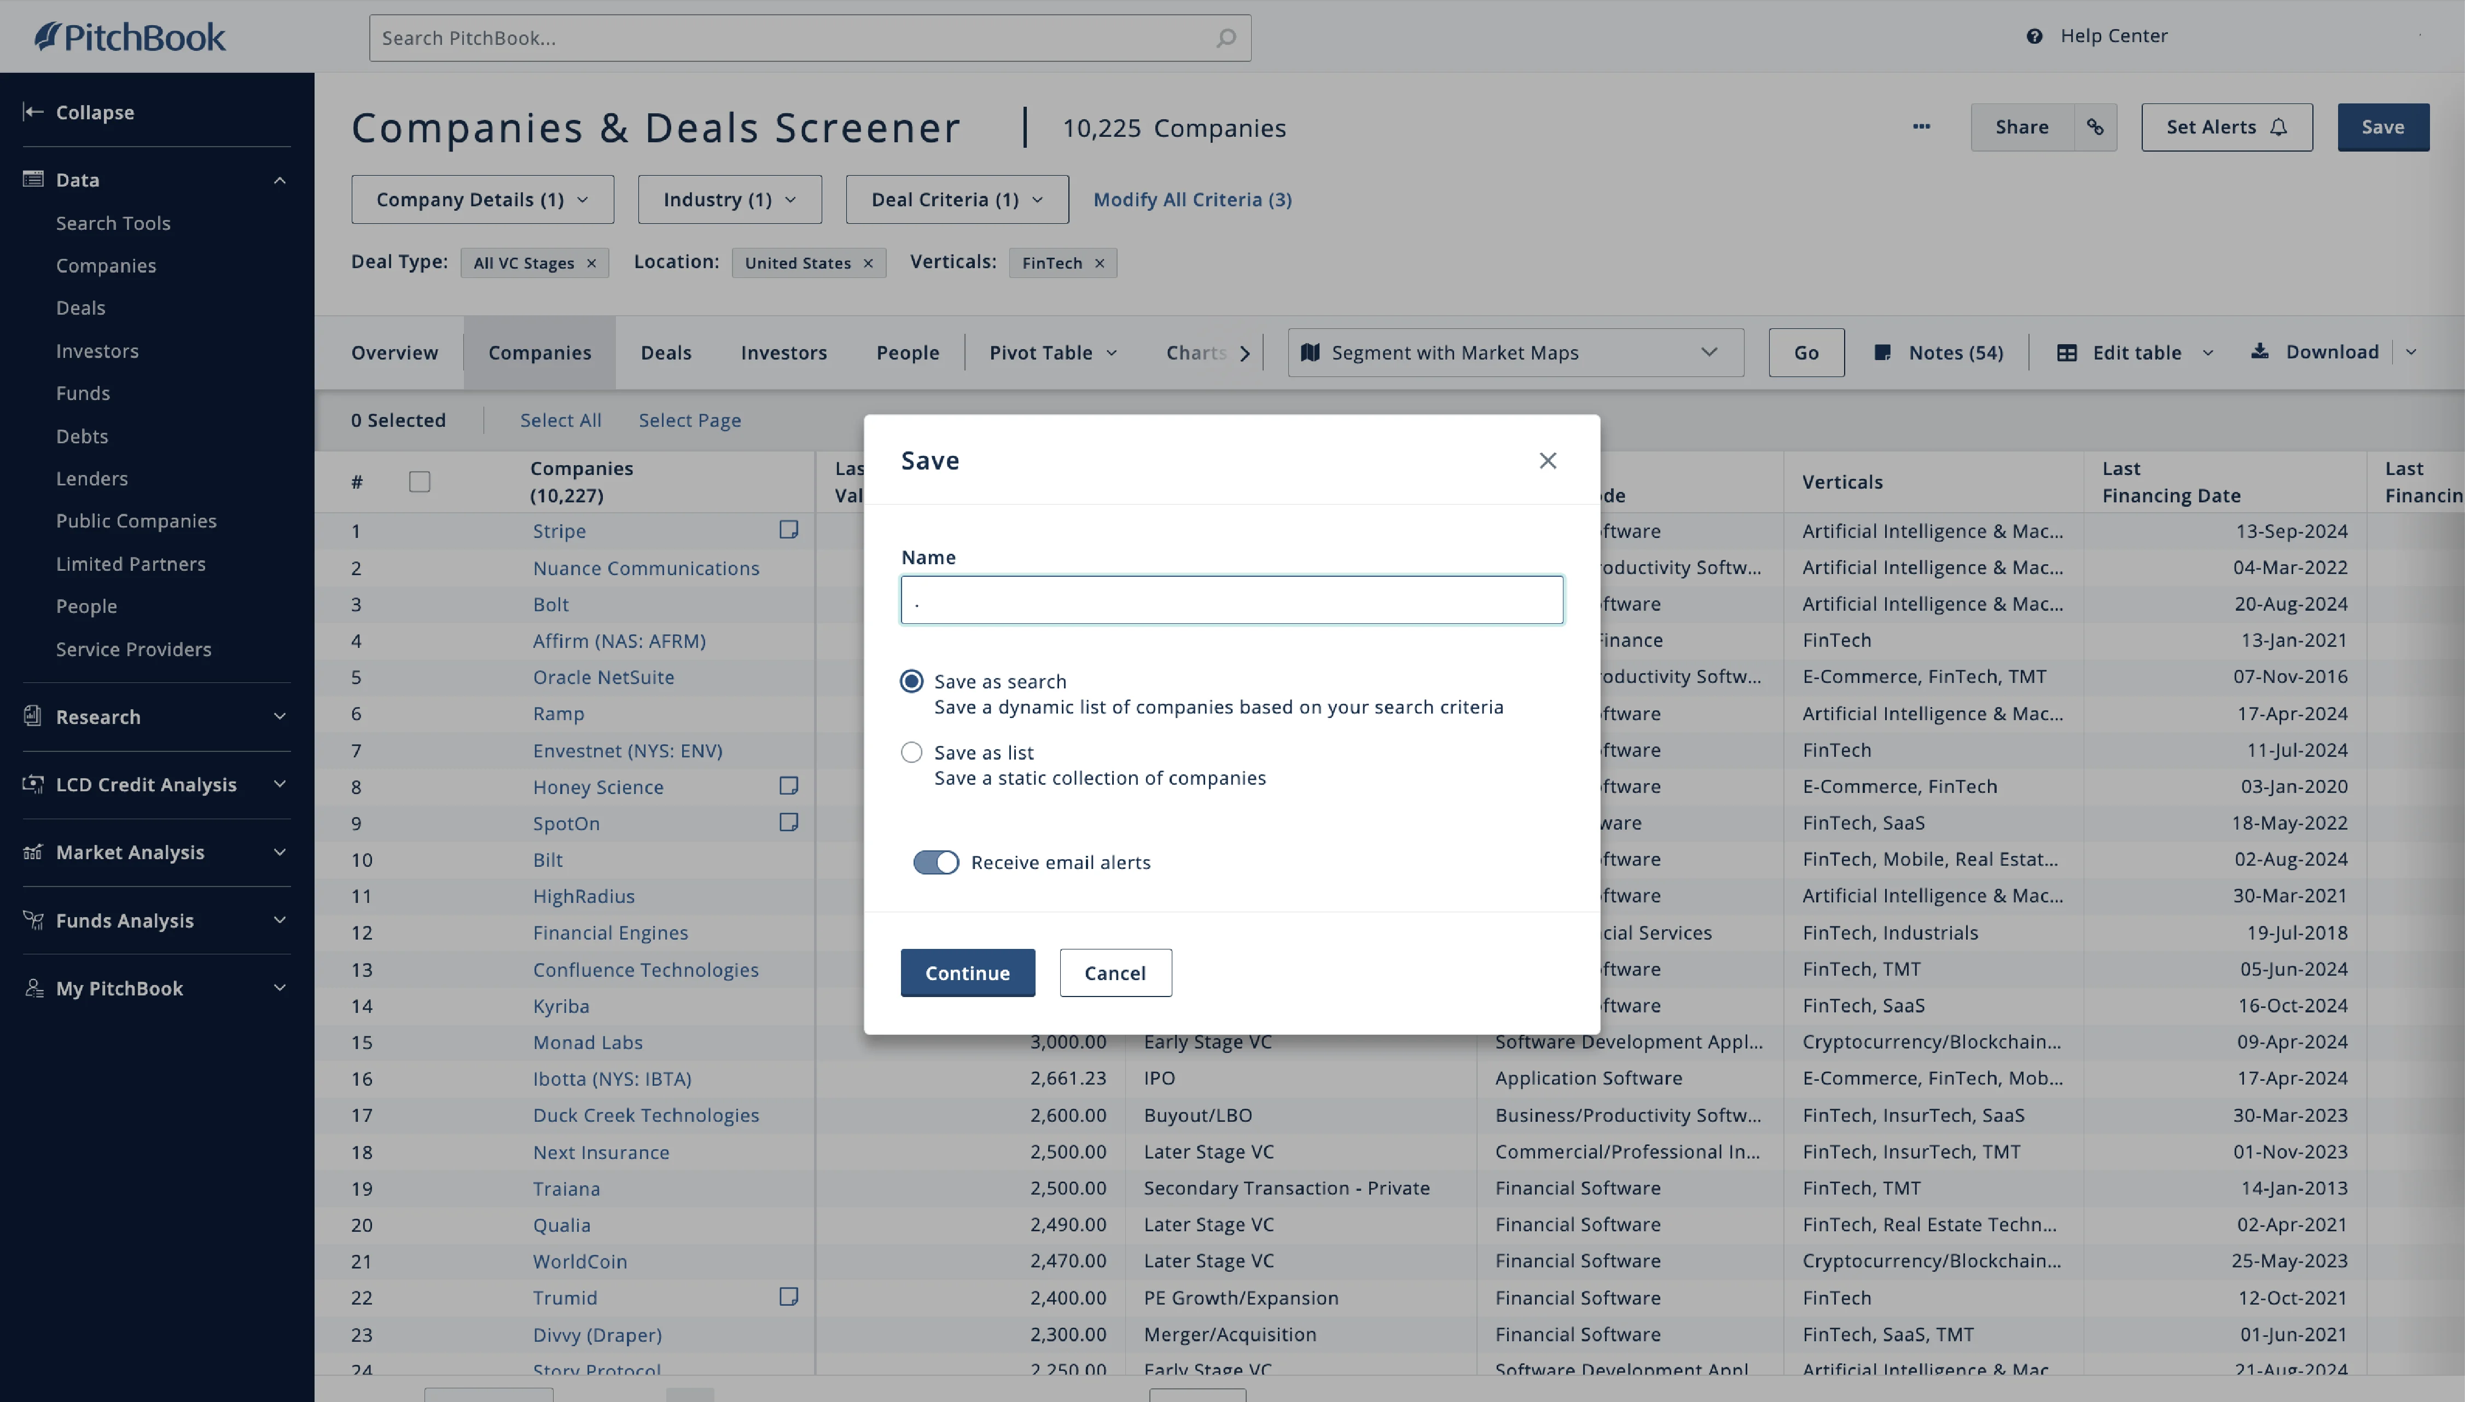The width and height of the screenshot is (2465, 1402).
Task: Click the Edit table grid icon
Action: [2067, 352]
